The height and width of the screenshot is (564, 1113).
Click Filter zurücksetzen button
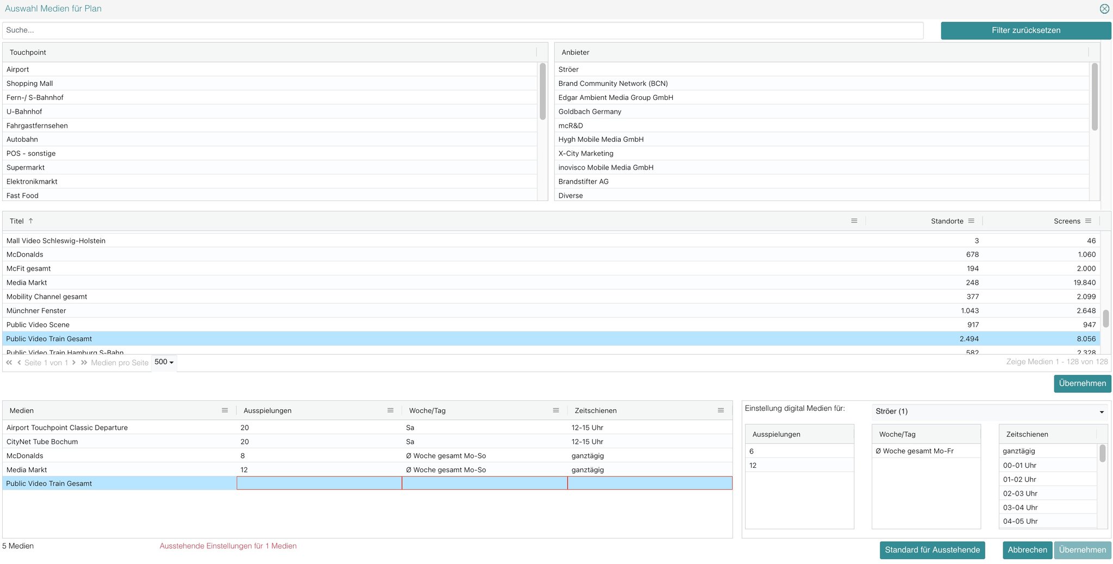pyautogui.click(x=1026, y=30)
